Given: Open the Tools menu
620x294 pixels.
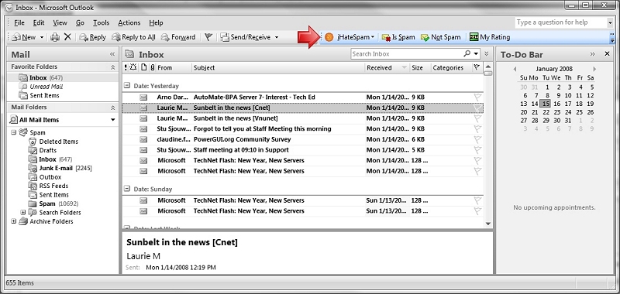Looking at the screenshot, I should point(102,23).
